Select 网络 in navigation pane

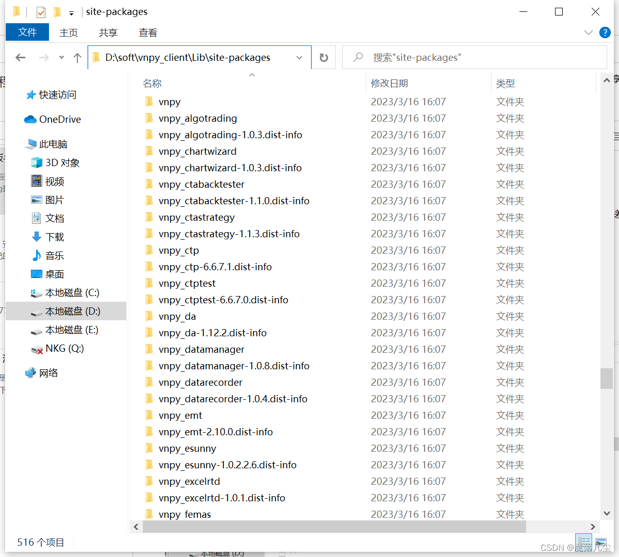(x=48, y=373)
